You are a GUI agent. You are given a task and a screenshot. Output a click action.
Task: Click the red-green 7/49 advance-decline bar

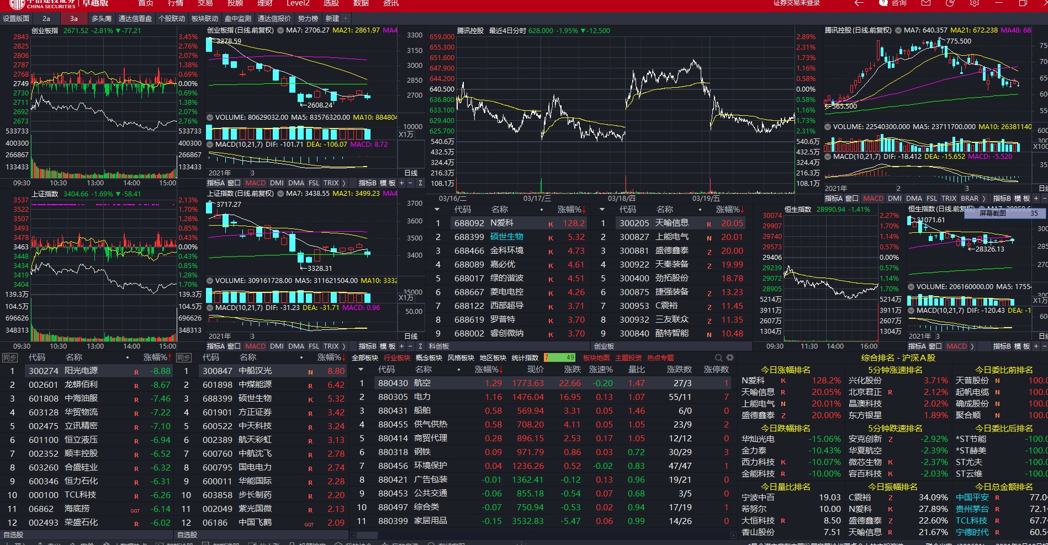(559, 357)
